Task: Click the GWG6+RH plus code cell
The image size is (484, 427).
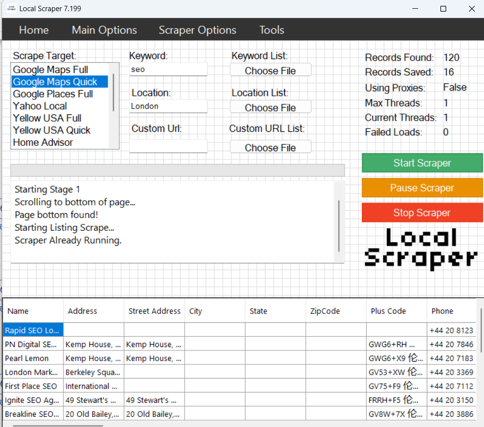Action: point(397,344)
